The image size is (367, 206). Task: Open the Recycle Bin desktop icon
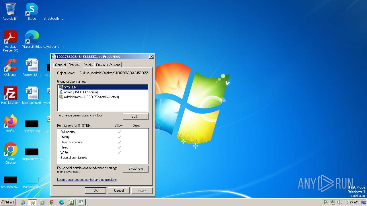point(10,11)
